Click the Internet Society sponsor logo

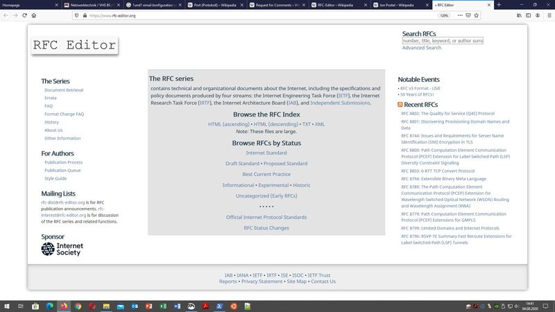tap(62, 249)
